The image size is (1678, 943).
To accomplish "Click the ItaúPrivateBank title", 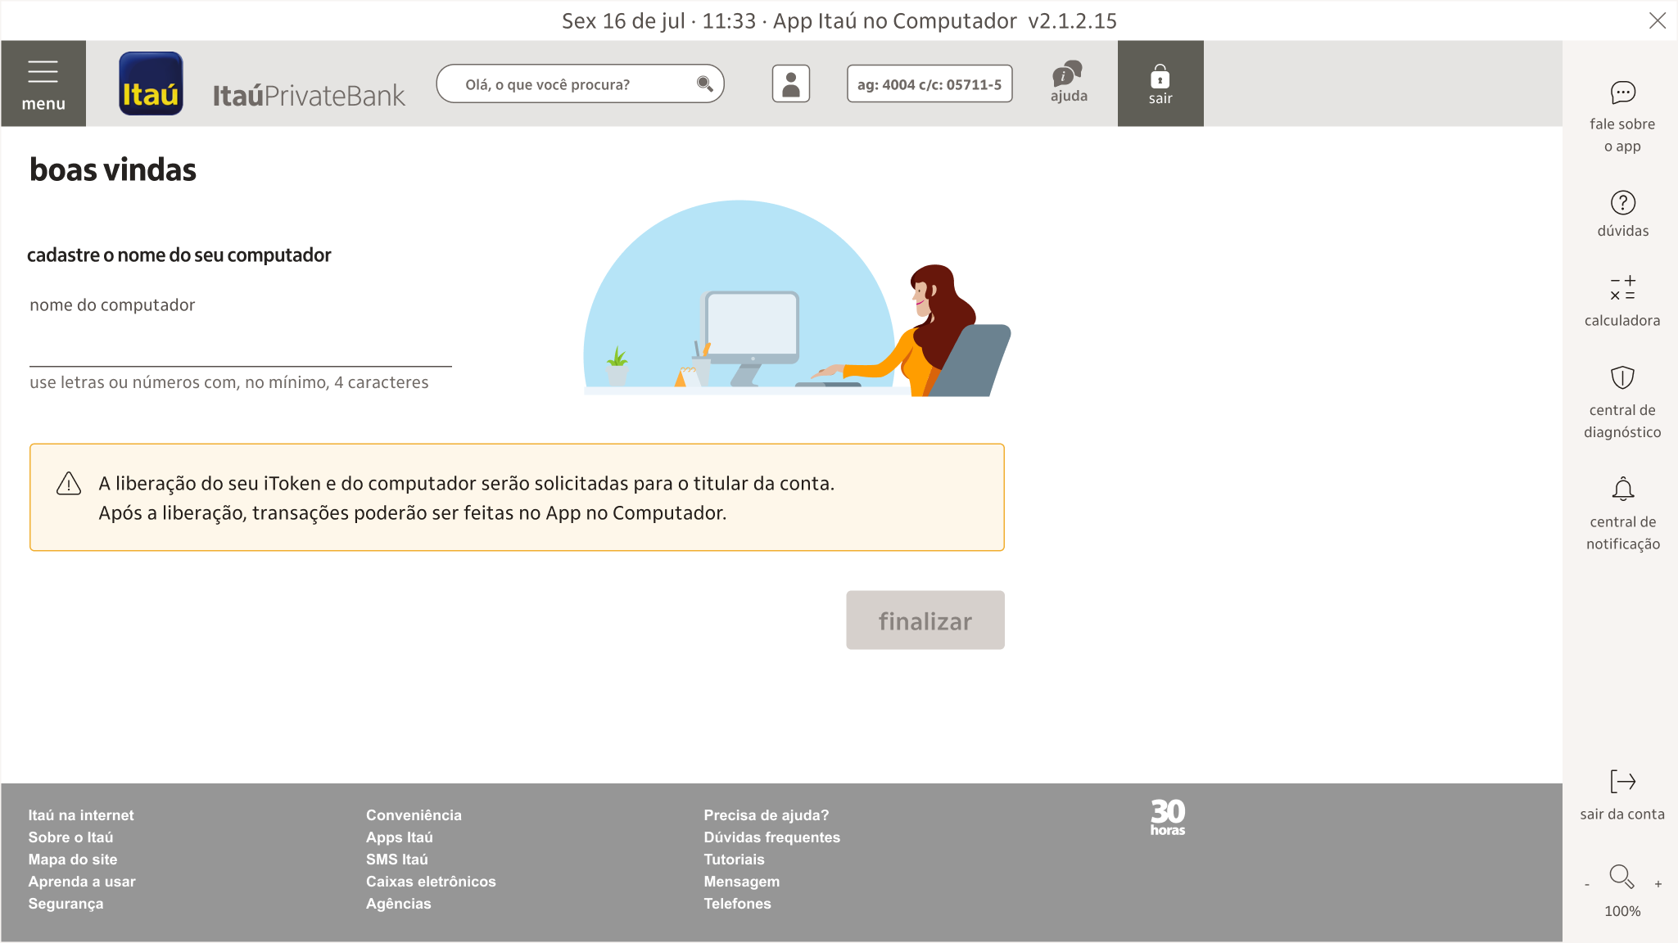I will pos(309,96).
